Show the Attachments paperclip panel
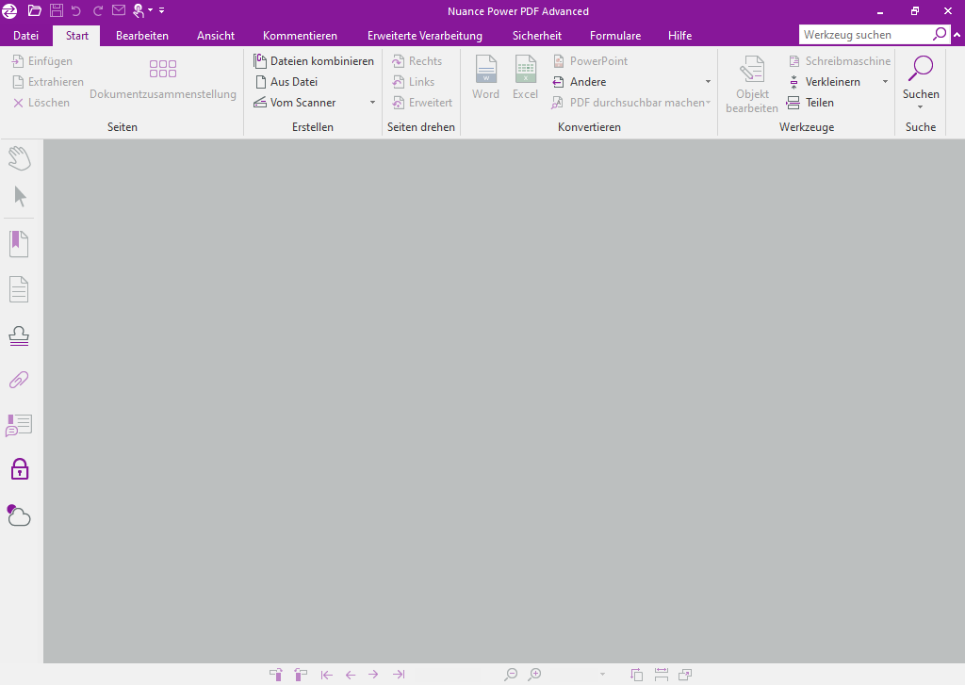The height and width of the screenshot is (685, 965). click(x=19, y=380)
